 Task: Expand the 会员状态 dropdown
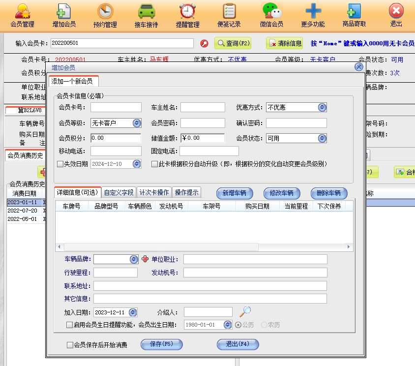tap(322, 138)
